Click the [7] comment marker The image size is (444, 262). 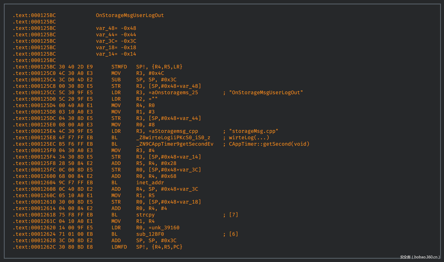(233, 215)
